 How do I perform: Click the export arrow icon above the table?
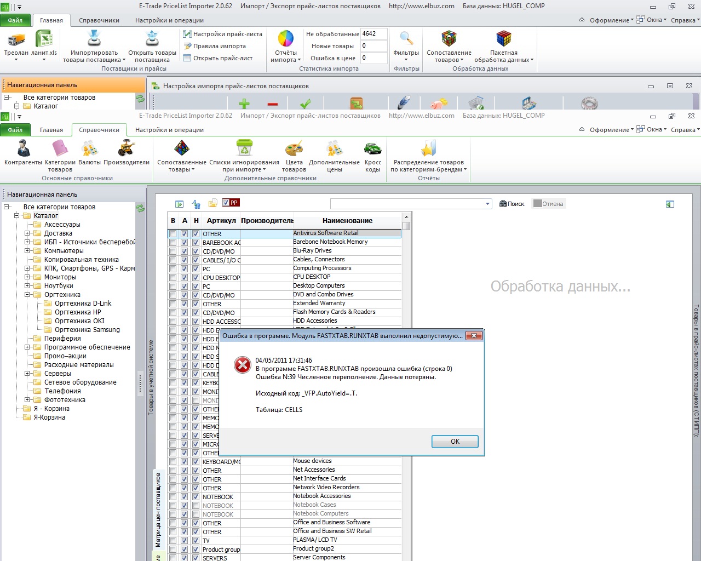179,204
